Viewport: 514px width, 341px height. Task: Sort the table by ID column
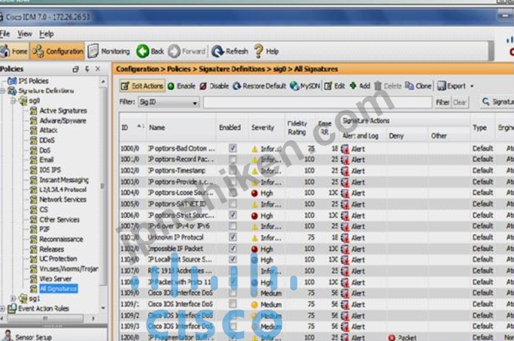pyautogui.click(x=132, y=128)
